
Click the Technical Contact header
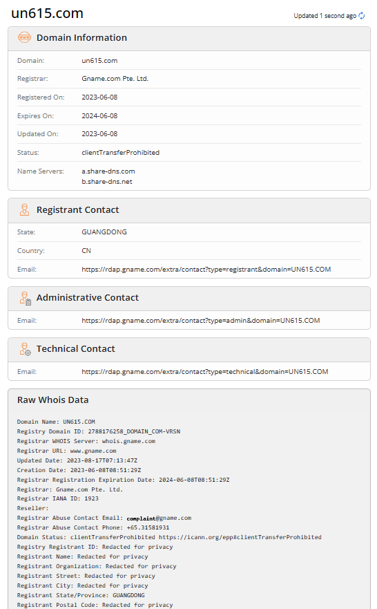click(x=189, y=350)
